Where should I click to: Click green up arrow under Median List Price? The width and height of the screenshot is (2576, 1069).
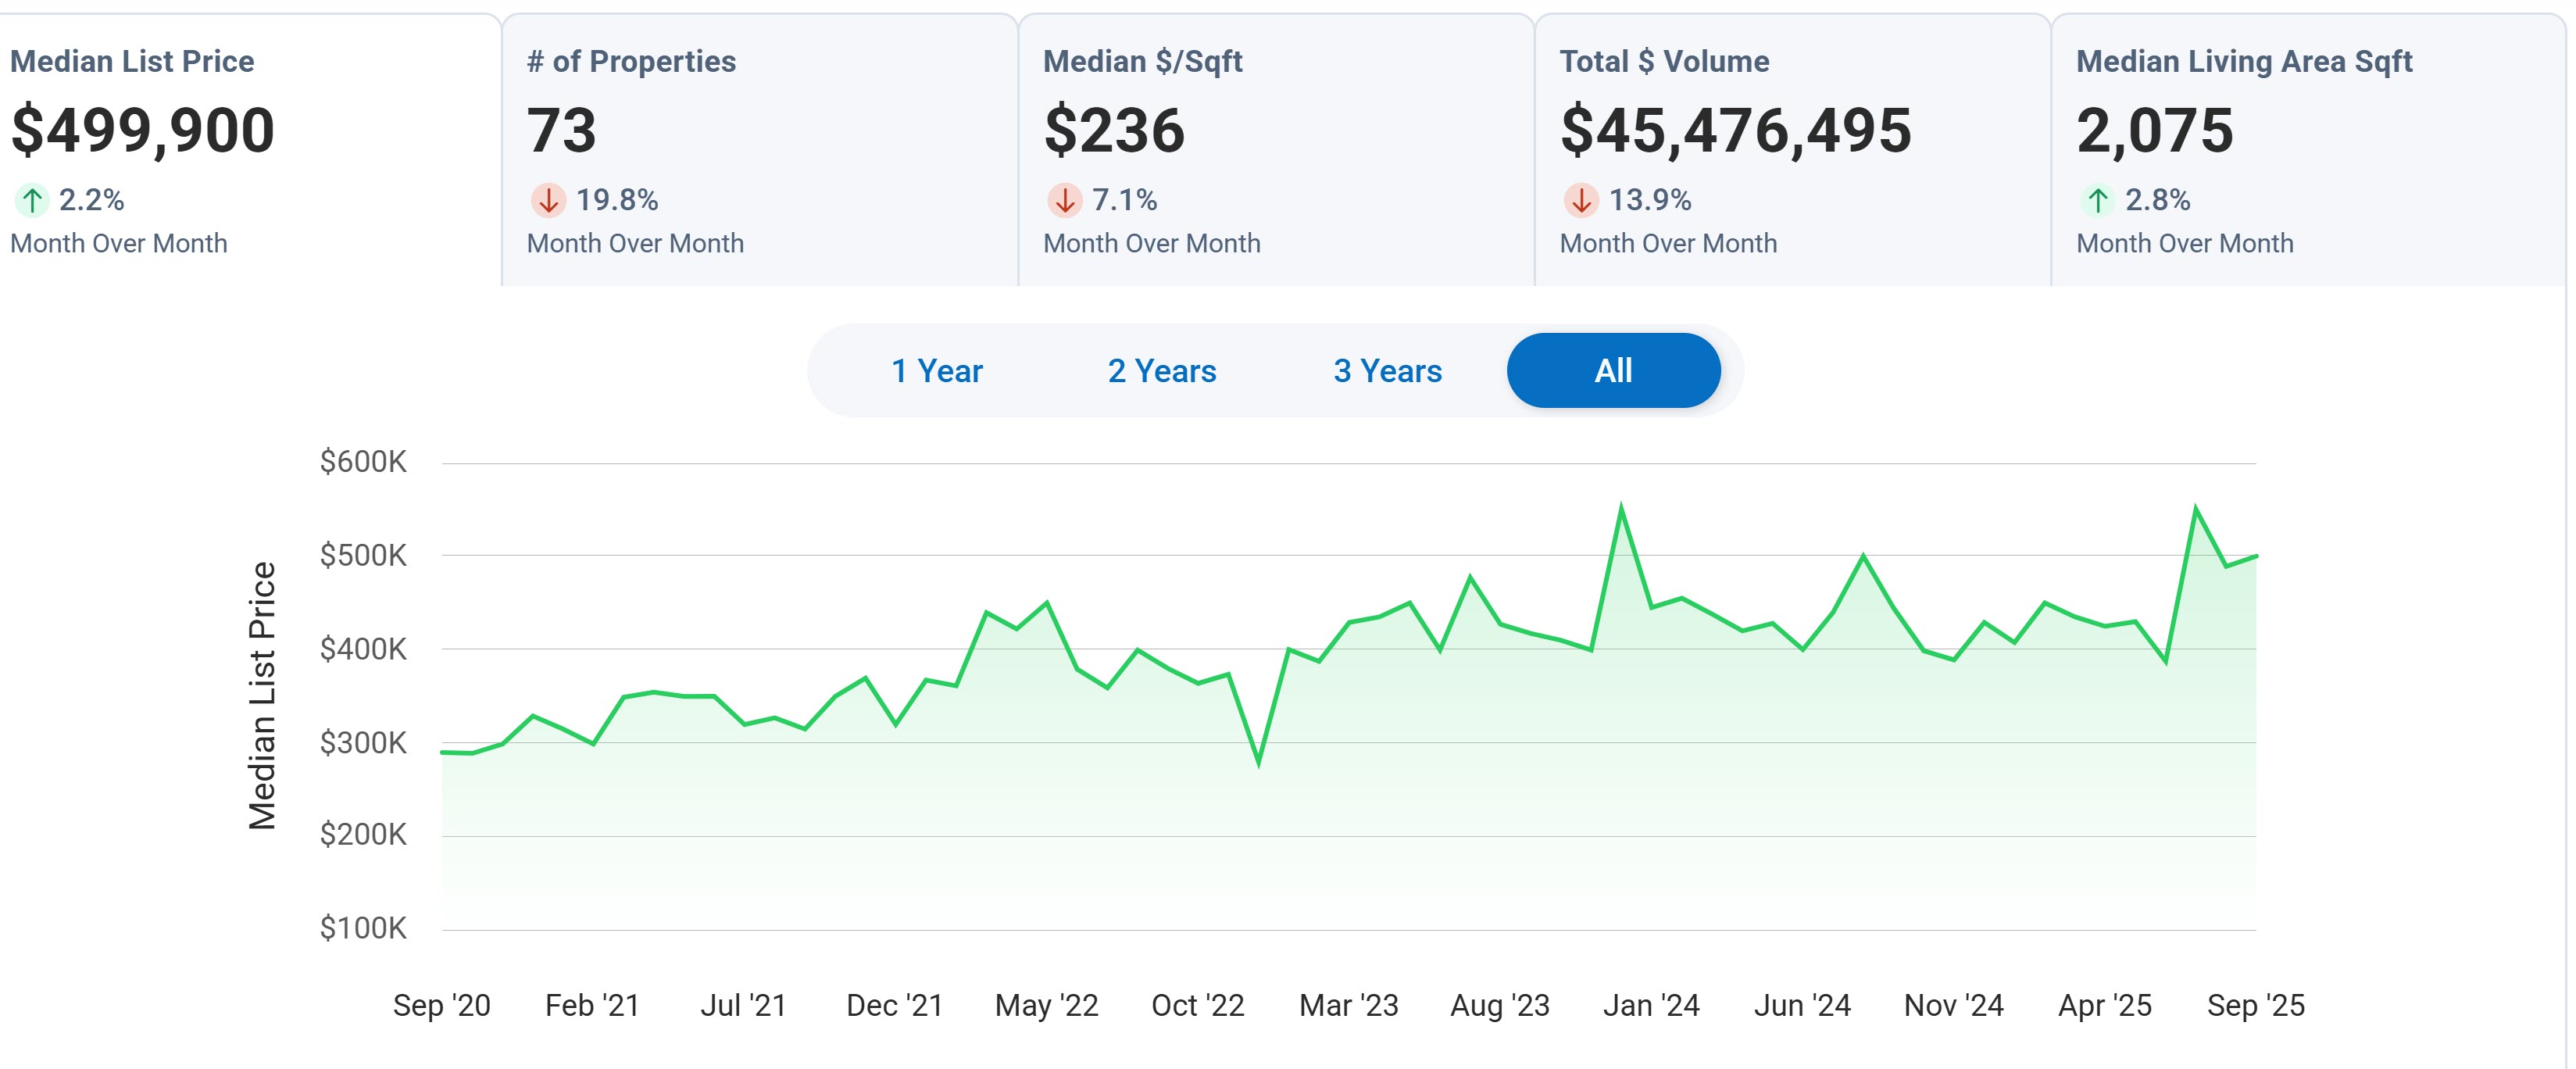point(32,200)
